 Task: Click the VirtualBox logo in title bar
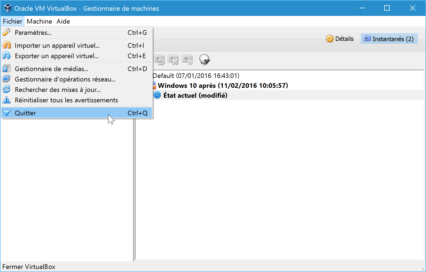point(8,8)
